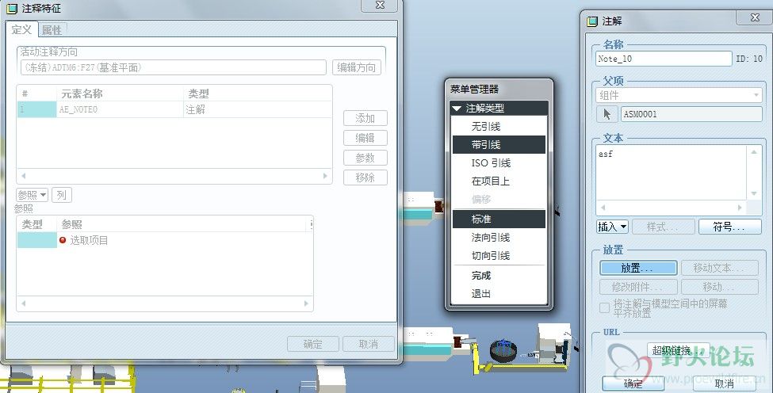The width and height of the screenshot is (773, 393).
Task: Close the 注解 dialog
Action: (x=755, y=17)
